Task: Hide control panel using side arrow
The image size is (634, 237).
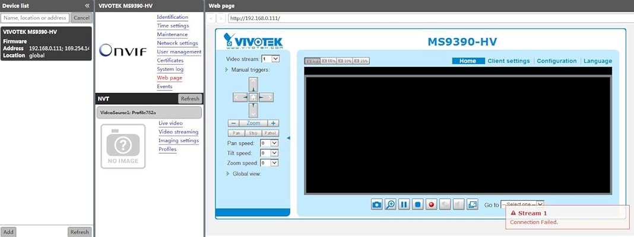Action: [x=289, y=138]
